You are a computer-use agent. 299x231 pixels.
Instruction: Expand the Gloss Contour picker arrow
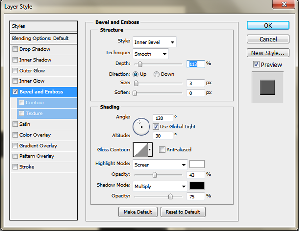pos(150,150)
